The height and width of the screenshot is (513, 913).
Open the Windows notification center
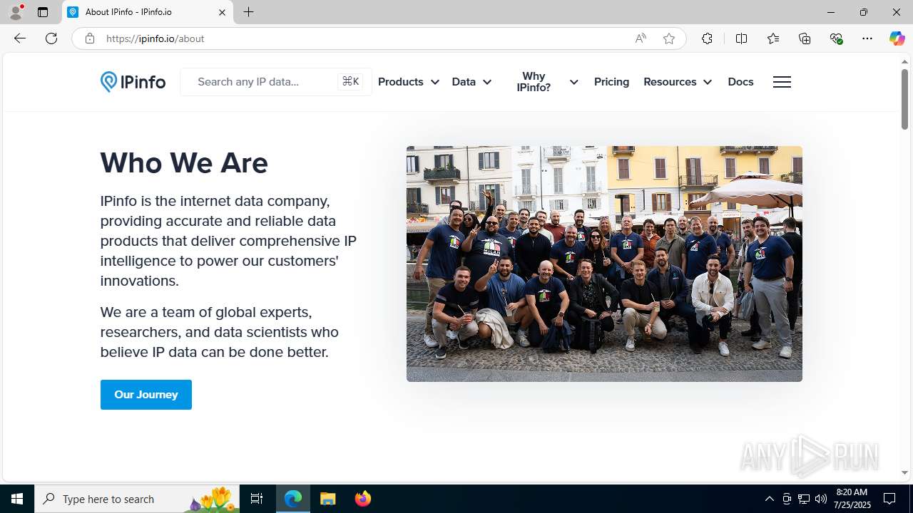(x=889, y=499)
